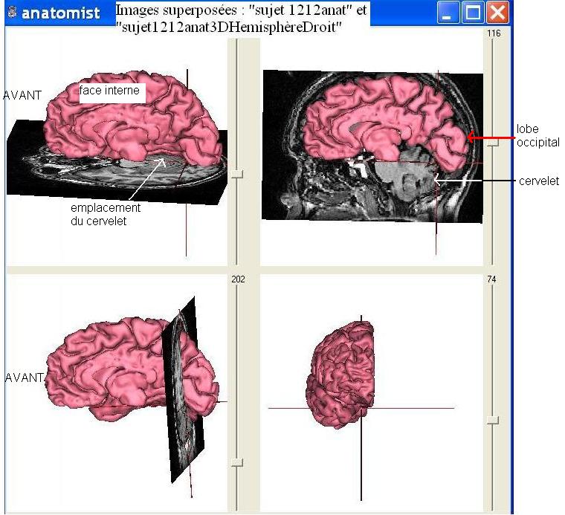The height and width of the screenshot is (515, 565).
Task: Click the crosshair intersection in the rear brain view
Action: (361, 408)
